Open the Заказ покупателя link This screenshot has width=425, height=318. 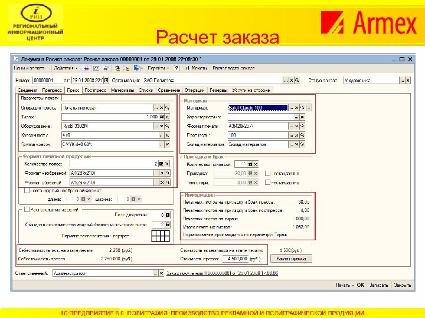click(x=222, y=273)
